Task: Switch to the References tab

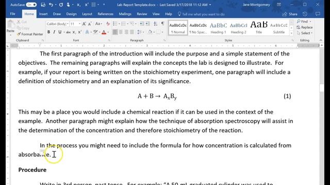Action: (105, 14)
